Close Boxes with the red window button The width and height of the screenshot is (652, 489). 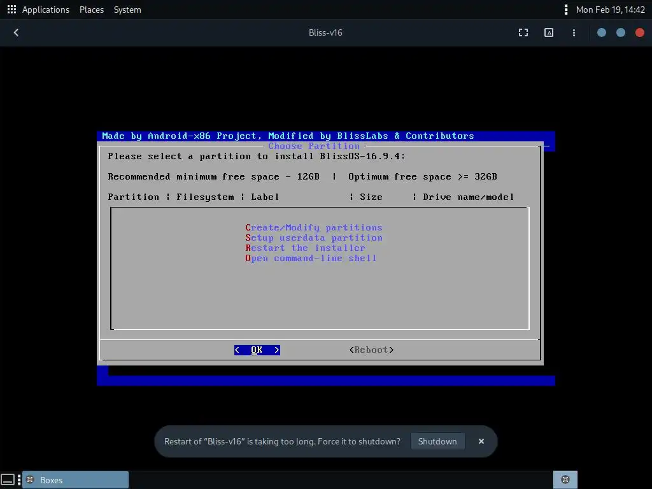click(x=639, y=33)
